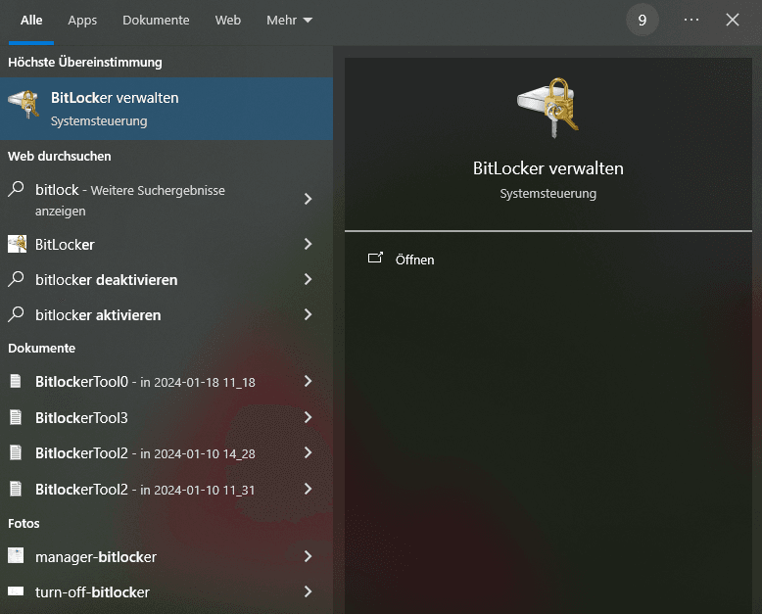762x614 pixels.
Task: Switch to the Dokumente tab
Action: tap(156, 20)
